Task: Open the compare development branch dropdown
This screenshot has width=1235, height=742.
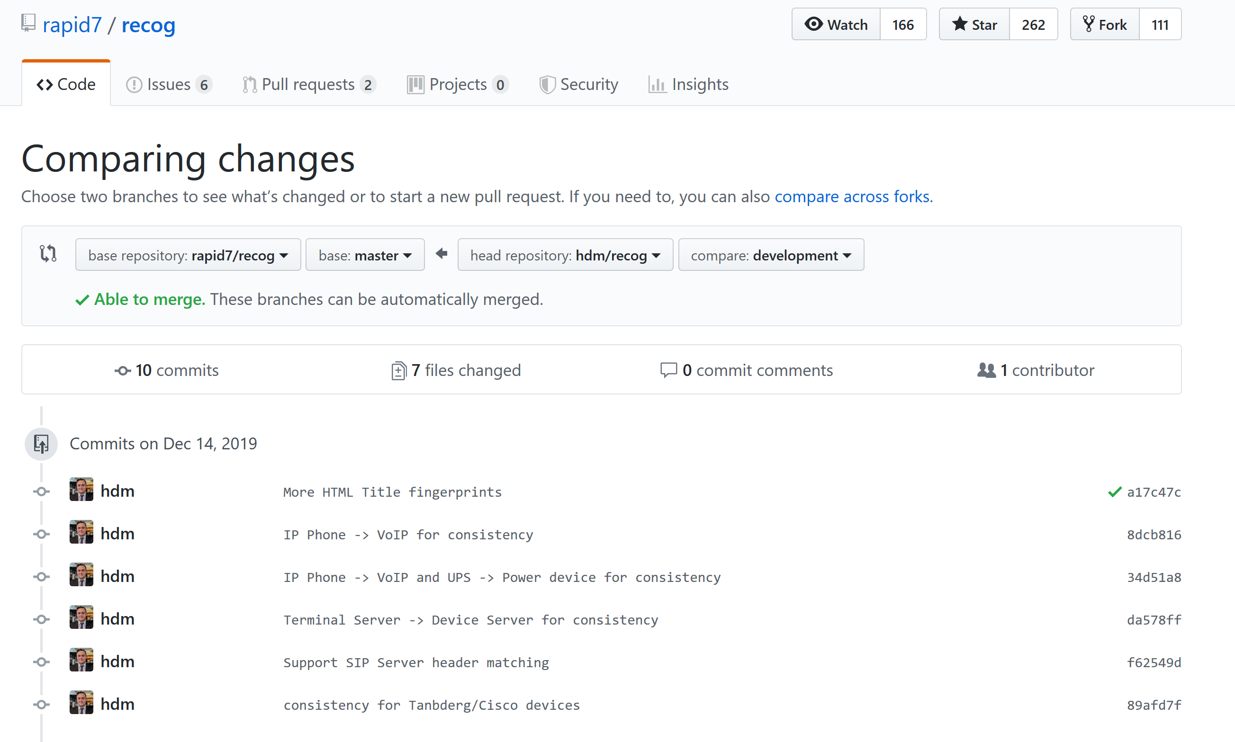Action: 770,254
